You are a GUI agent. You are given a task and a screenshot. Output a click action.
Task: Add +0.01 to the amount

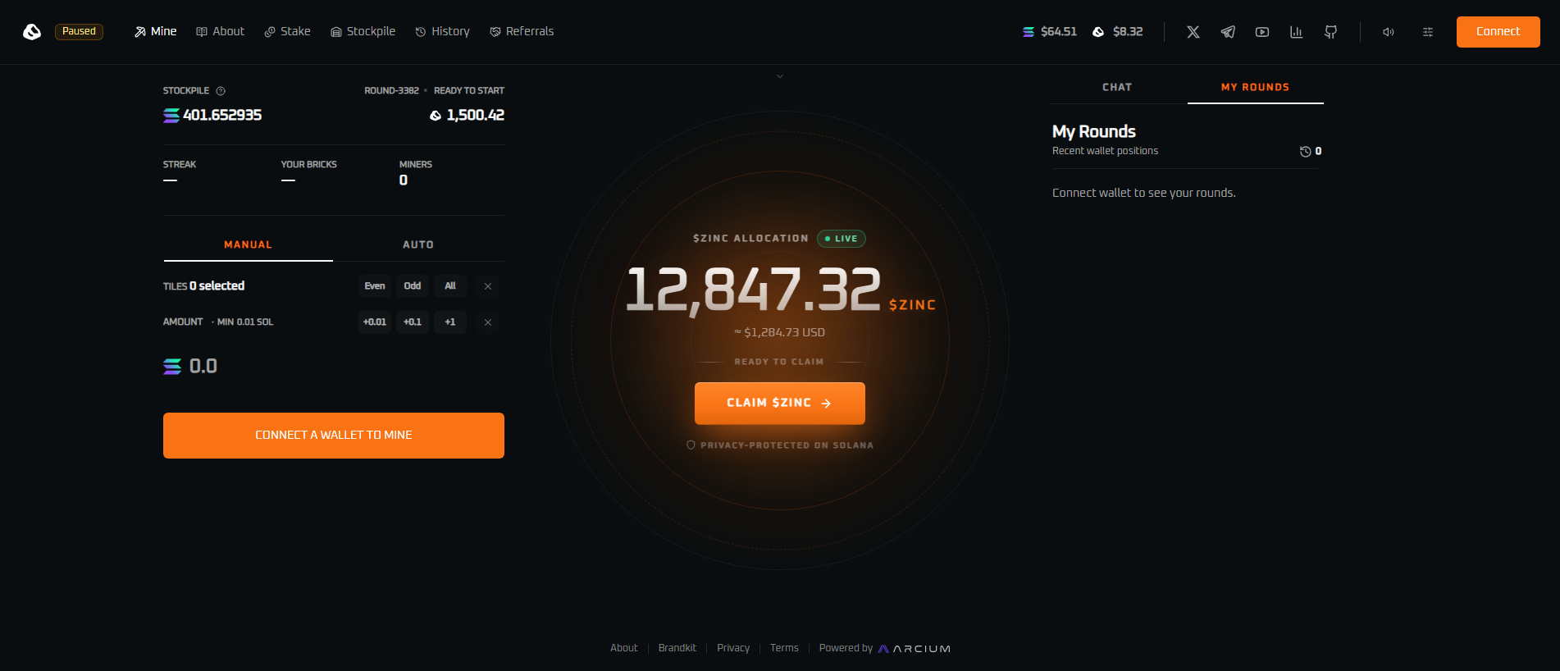(375, 322)
